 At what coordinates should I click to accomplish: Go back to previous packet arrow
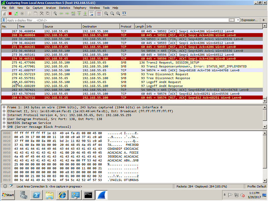click(x=61, y=14)
